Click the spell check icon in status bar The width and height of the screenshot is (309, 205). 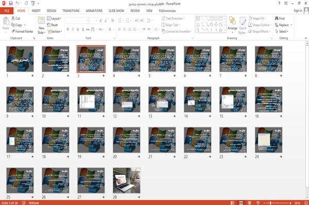pos(24,203)
